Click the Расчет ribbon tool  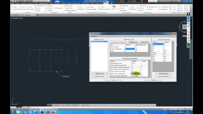tap(140, 10)
